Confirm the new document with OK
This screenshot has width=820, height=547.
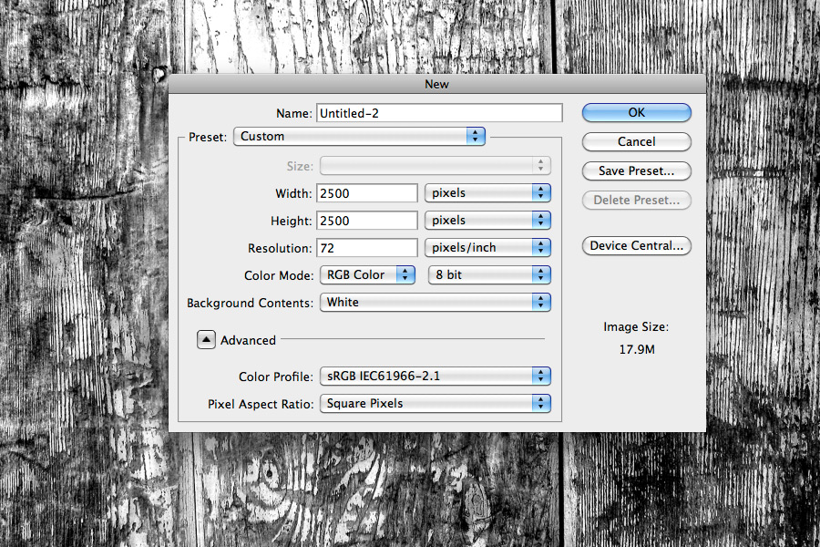pos(636,112)
